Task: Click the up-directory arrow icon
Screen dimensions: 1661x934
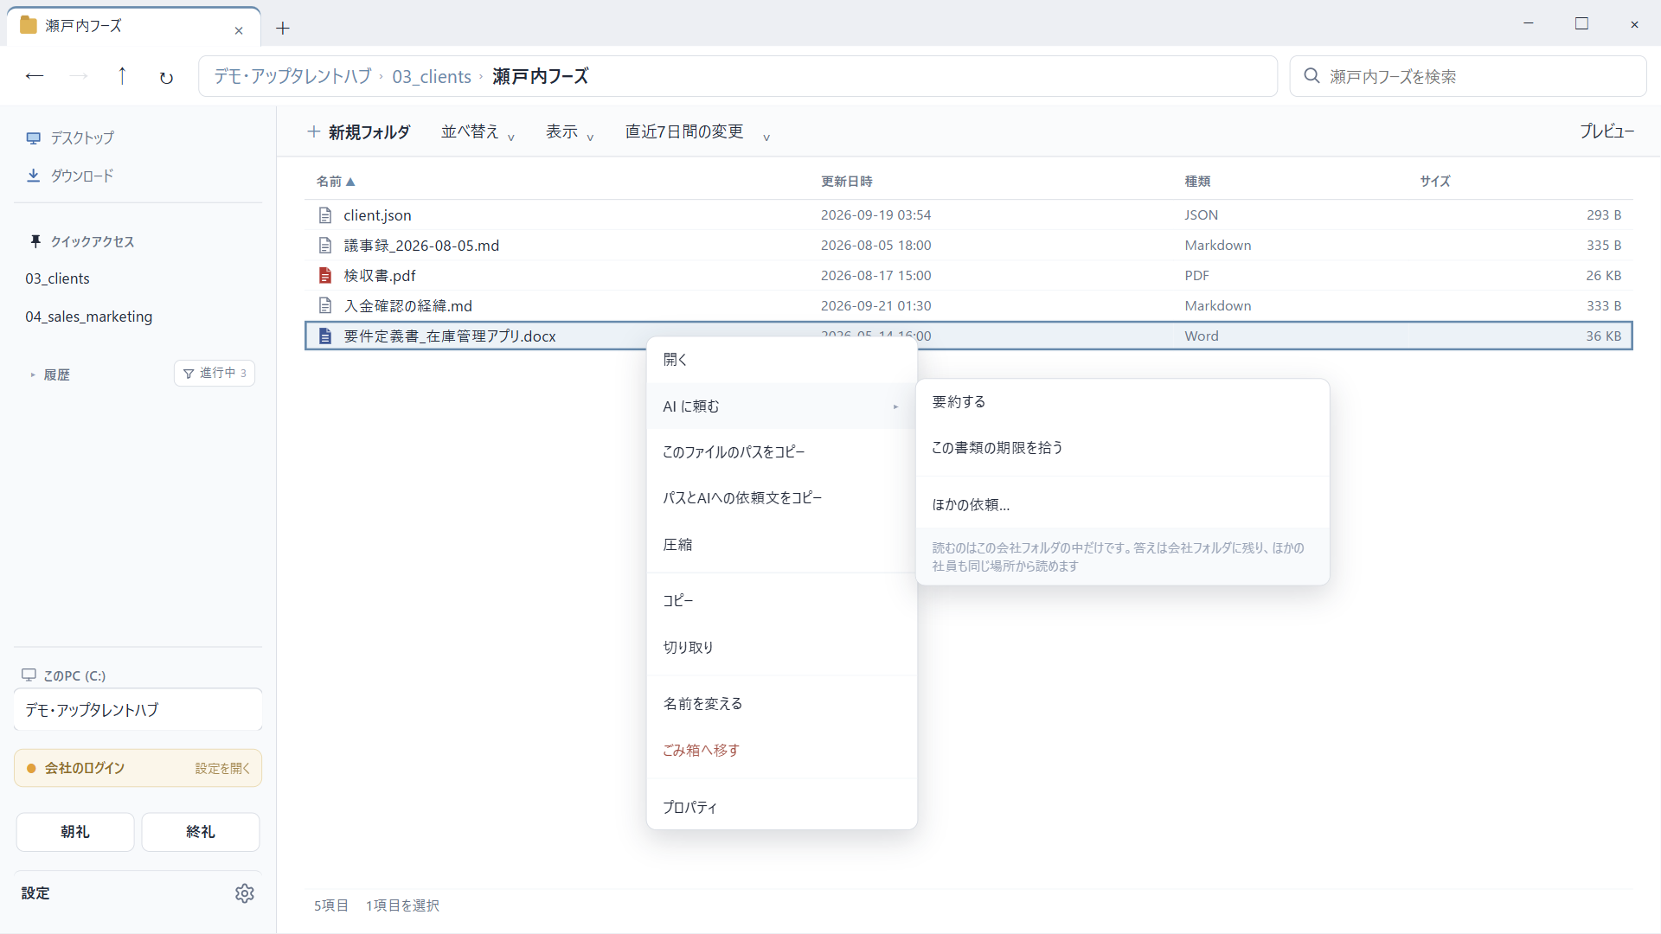Action: click(122, 76)
